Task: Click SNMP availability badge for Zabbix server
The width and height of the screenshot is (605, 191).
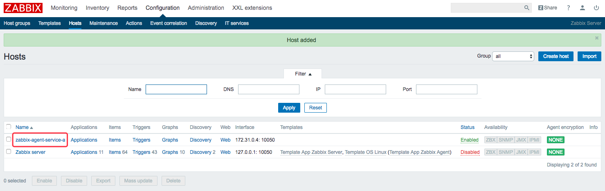Action: [x=506, y=152]
